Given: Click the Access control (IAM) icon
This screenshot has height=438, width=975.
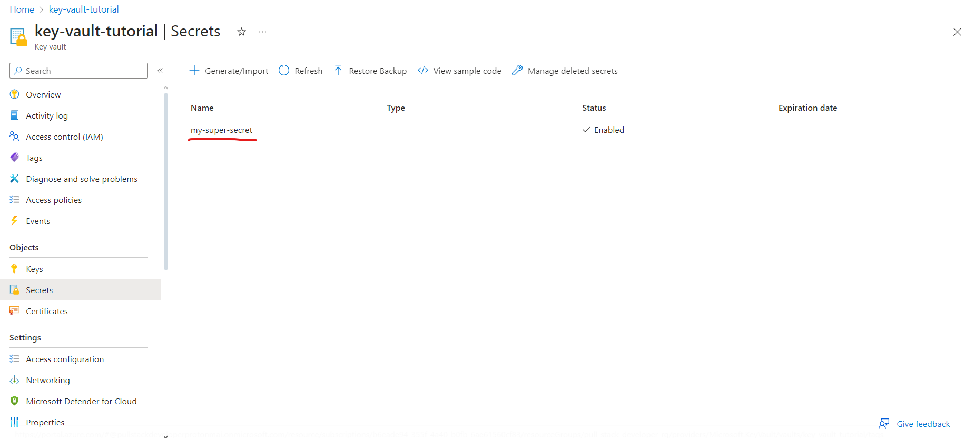Looking at the screenshot, I should click(14, 137).
